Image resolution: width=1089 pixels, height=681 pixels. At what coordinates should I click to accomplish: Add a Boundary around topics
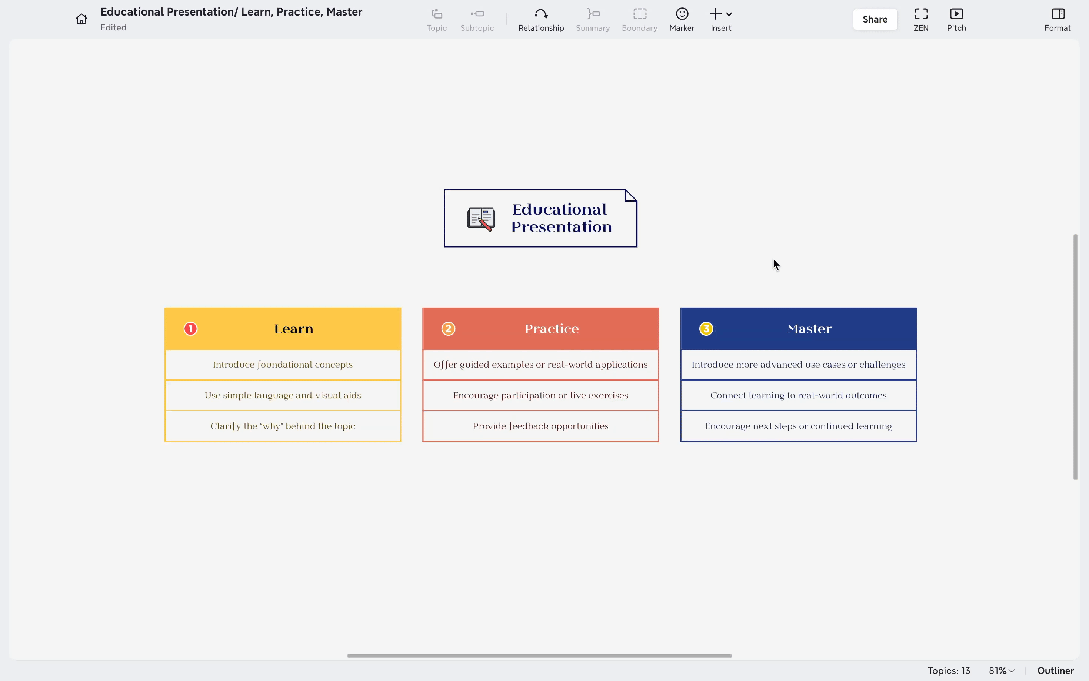click(x=639, y=20)
